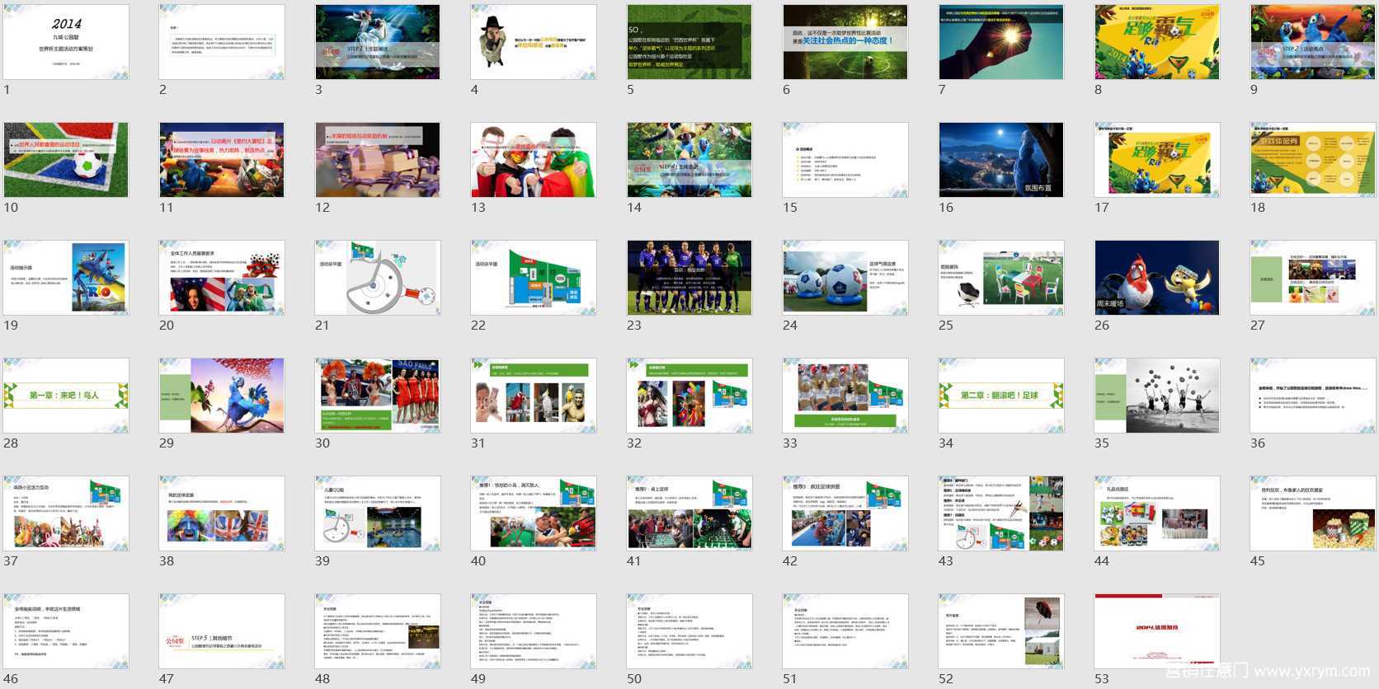Open slide 16 night city view
The height and width of the screenshot is (689, 1379).
coord(1001,160)
